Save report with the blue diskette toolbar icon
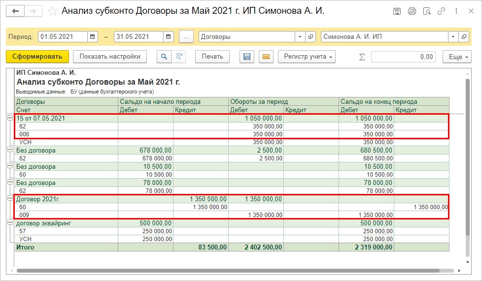 pos(247,57)
